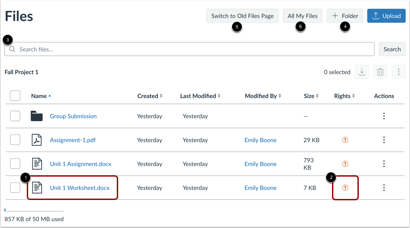Click the storage usage bar above 857 KB text
Viewport: 410px width, 228px height.
click(33, 210)
